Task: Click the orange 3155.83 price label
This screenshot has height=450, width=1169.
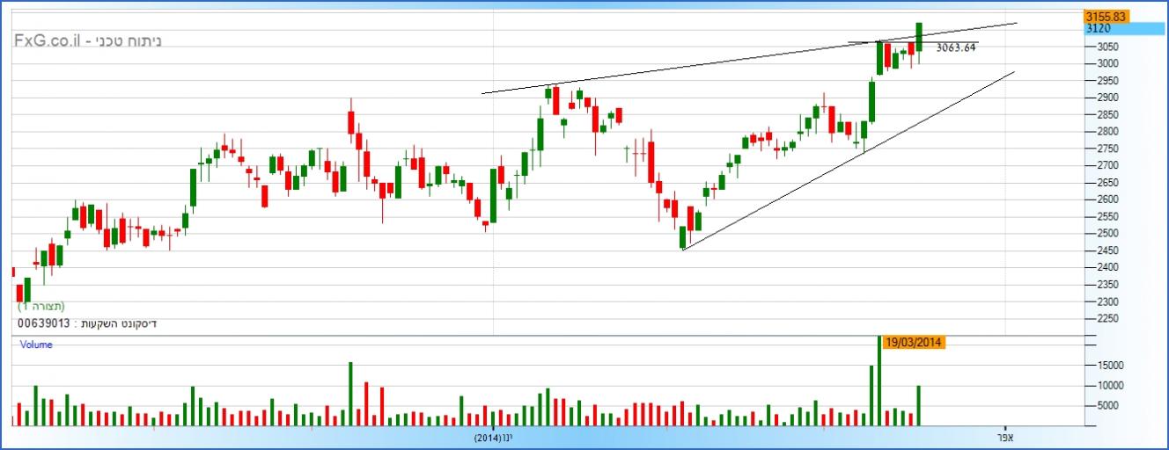Action: tap(1107, 16)
